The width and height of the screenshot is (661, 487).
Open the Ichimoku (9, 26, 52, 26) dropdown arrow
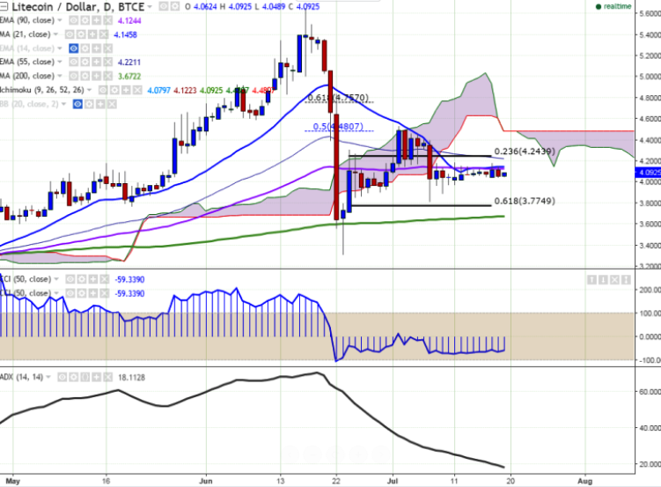click(89, 90)
